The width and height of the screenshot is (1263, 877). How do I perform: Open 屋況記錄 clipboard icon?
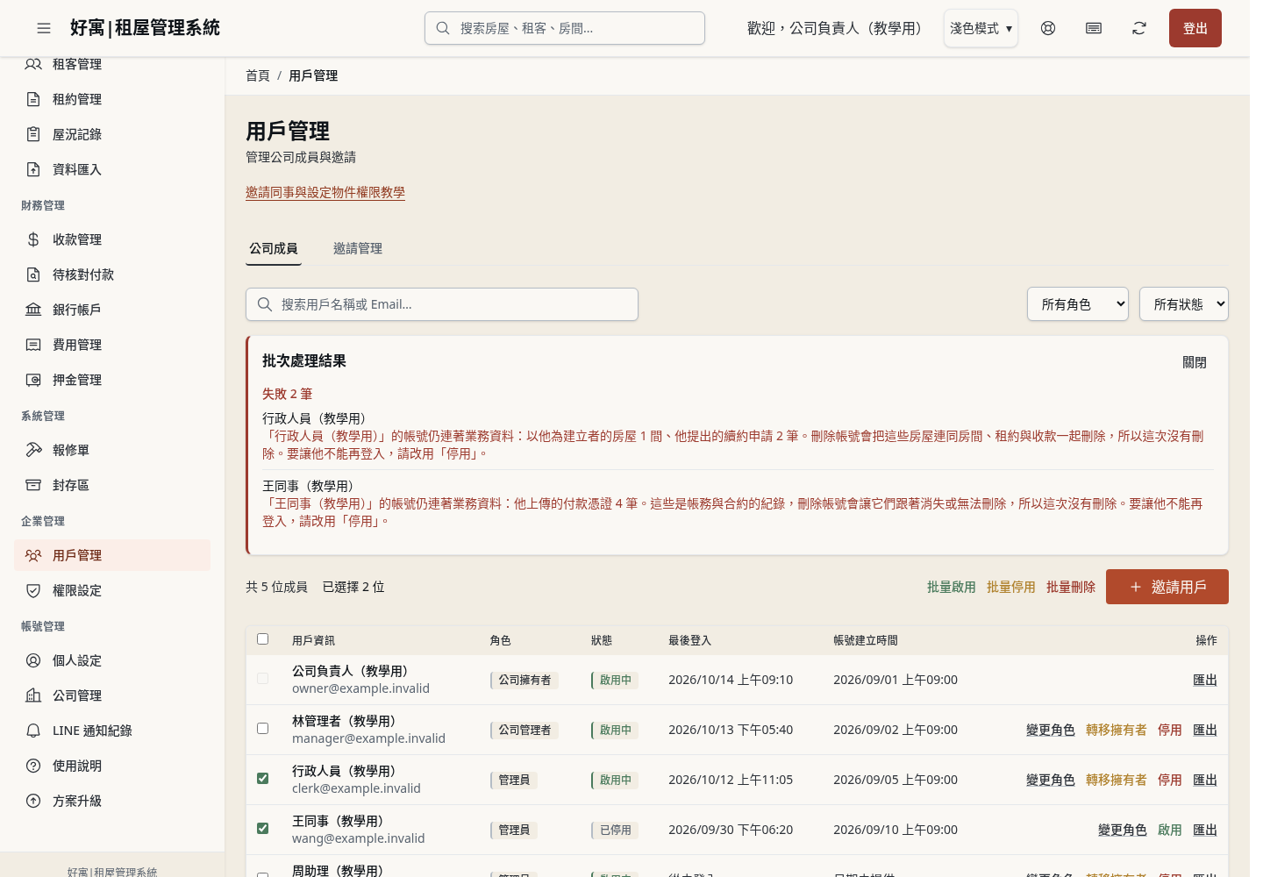pyautogui.click(x=33, y=134)
